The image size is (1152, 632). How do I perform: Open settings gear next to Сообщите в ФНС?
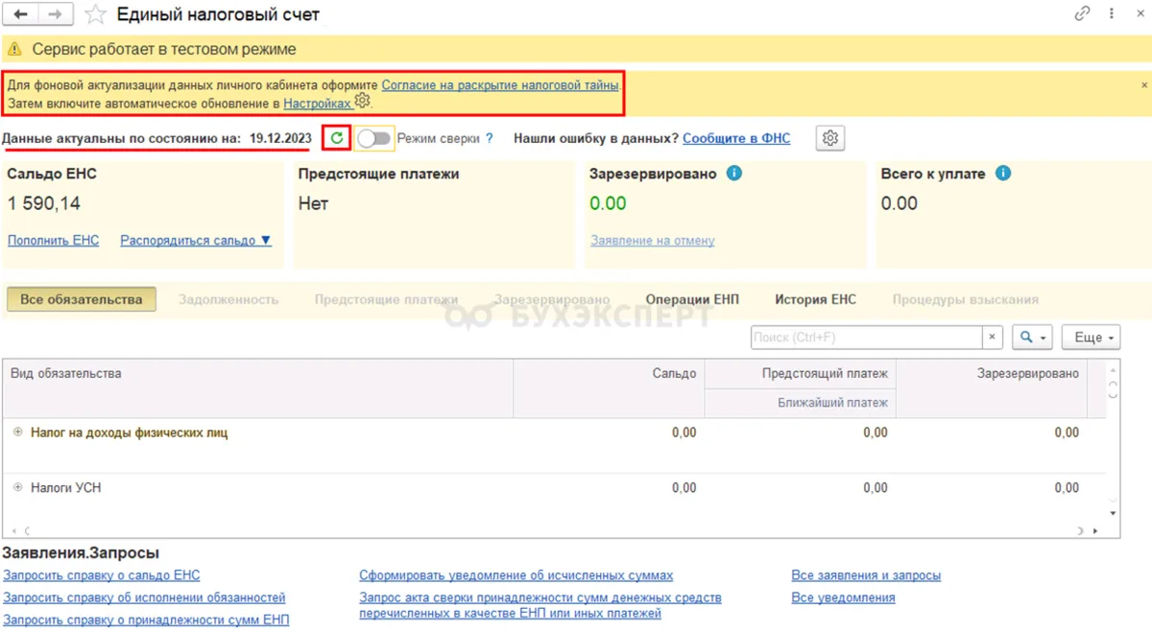pyautogui.click(x=830, y=138)
